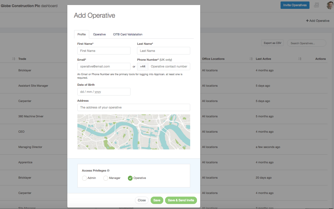Select the Manager access privilege
The image size is (334, 209).
(x=106, y=178)
